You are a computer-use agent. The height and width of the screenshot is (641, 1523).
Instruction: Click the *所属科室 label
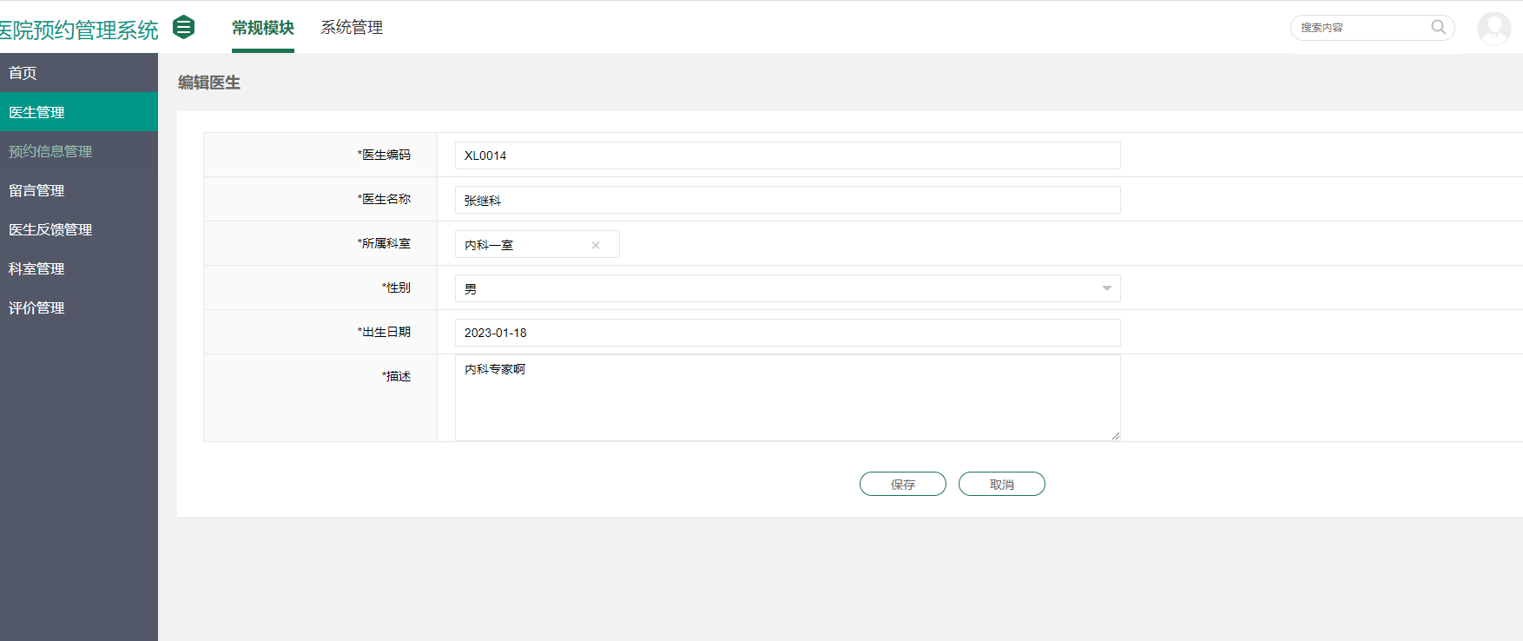384,243
